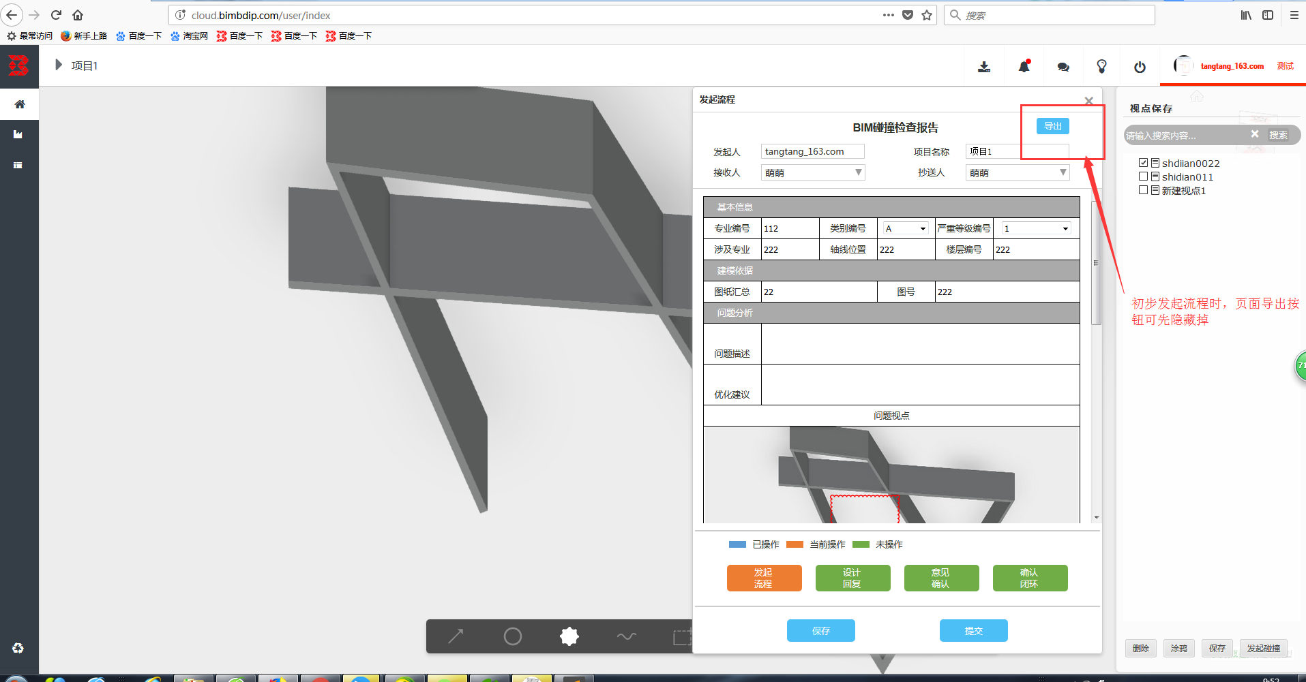Click the 图纸汇总 input field
Image resolution: width=1306 pixels, height=682 pixels.
pos(819,292)
